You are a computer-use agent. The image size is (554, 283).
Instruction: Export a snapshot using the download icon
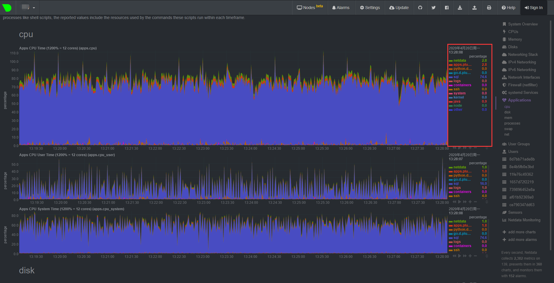click(x=460, y=8)
